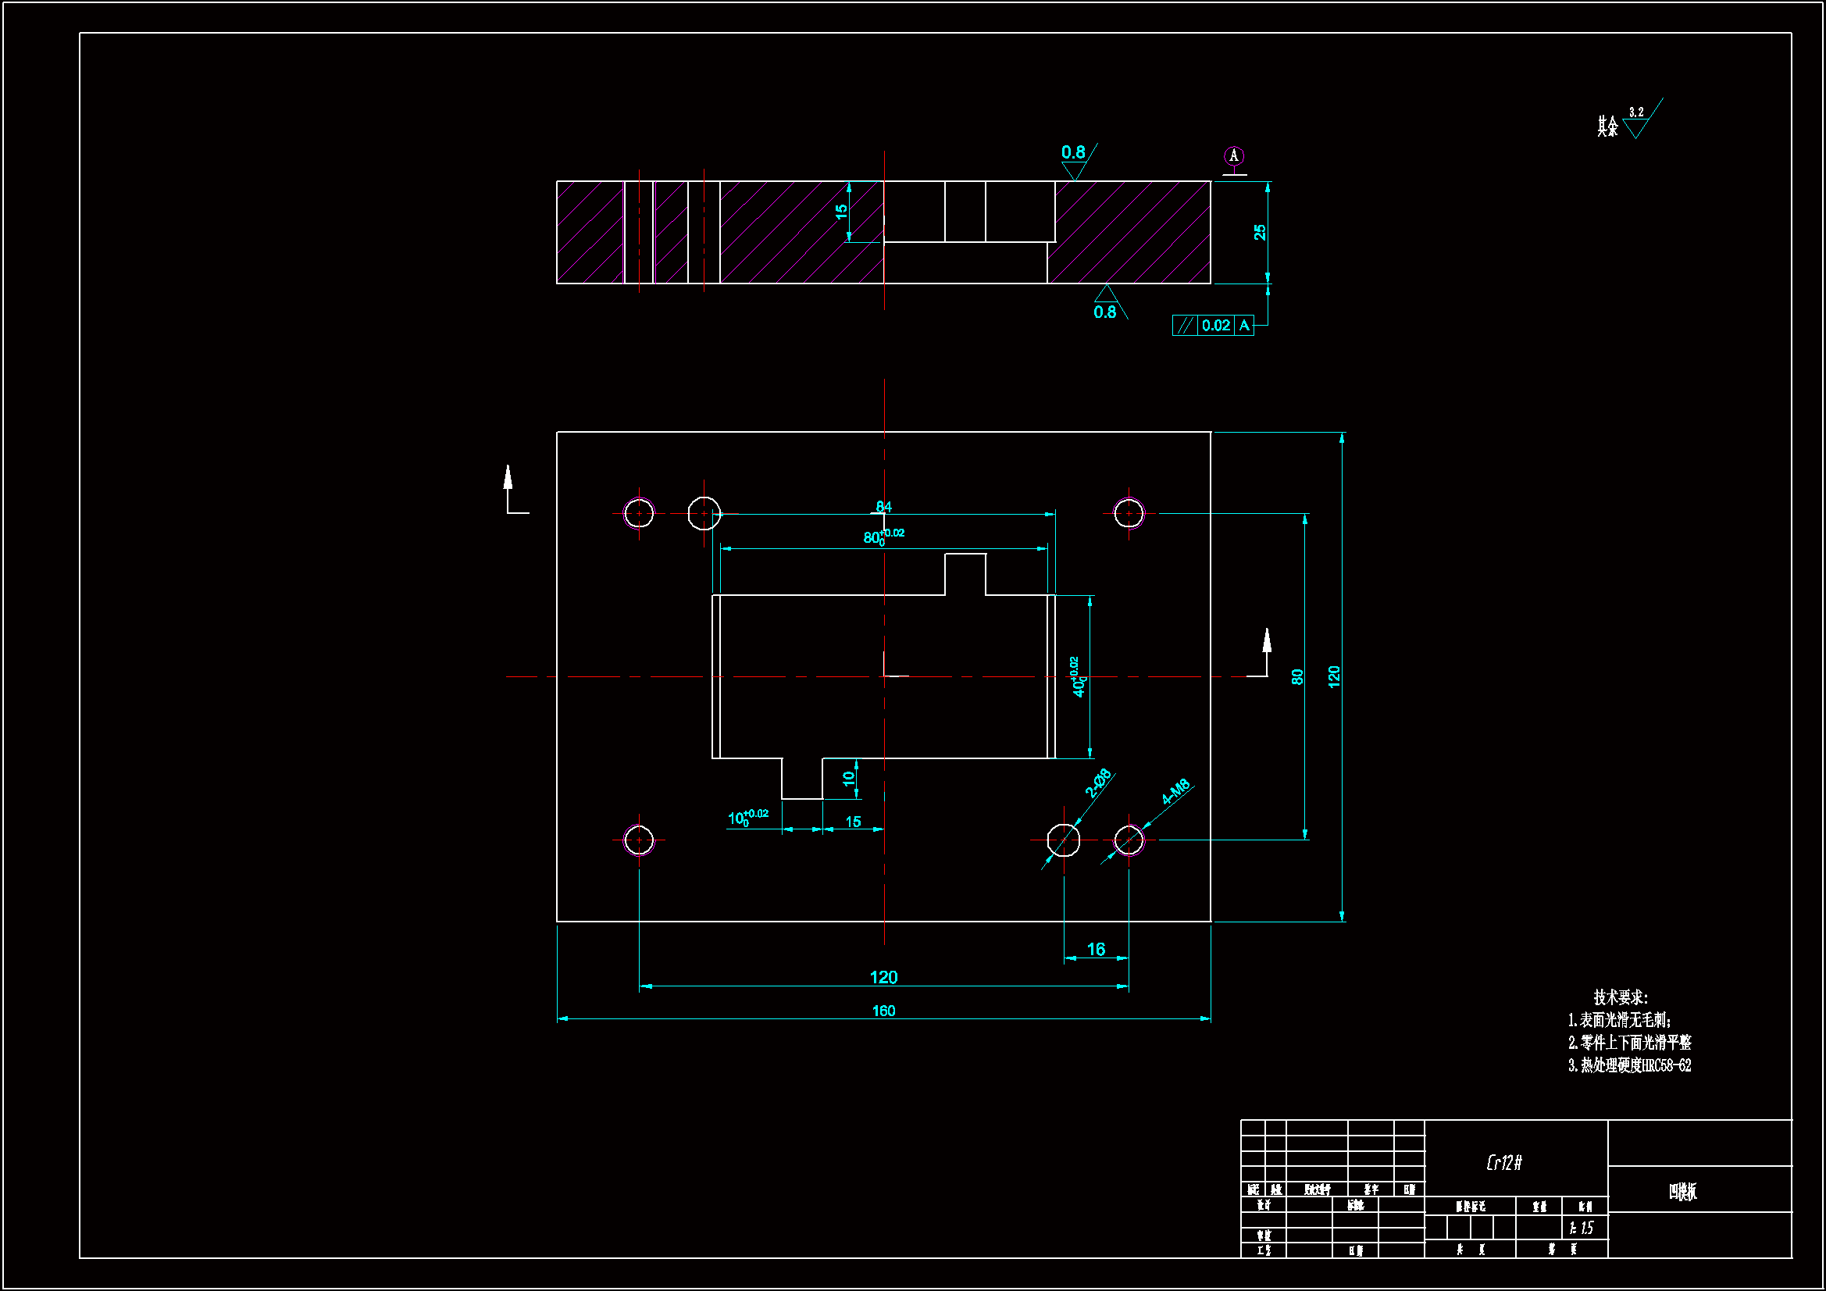This screenshot has width=1826, height=1291.
Task: Click the Cr12# material text in title block
Action: 1504,1163
